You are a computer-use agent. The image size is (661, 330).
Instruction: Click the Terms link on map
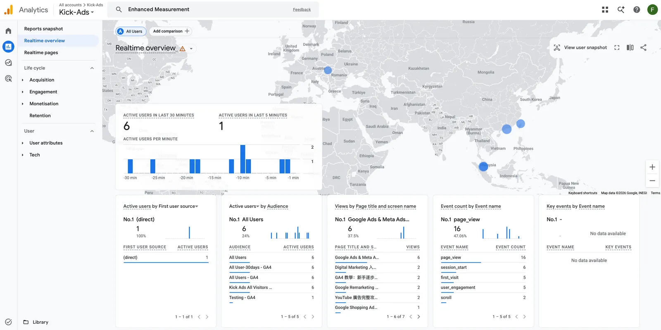pyautogui.click(x=655, y=193)
